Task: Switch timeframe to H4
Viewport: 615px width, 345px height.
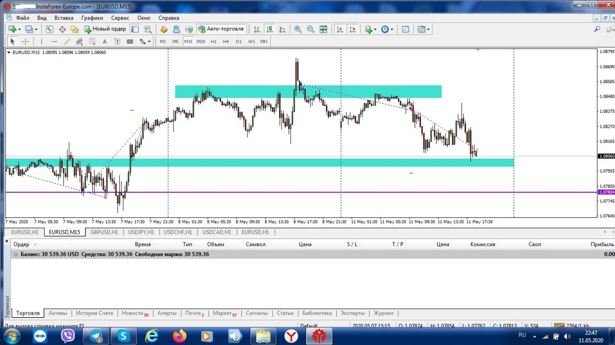Action: pos(226,42)
